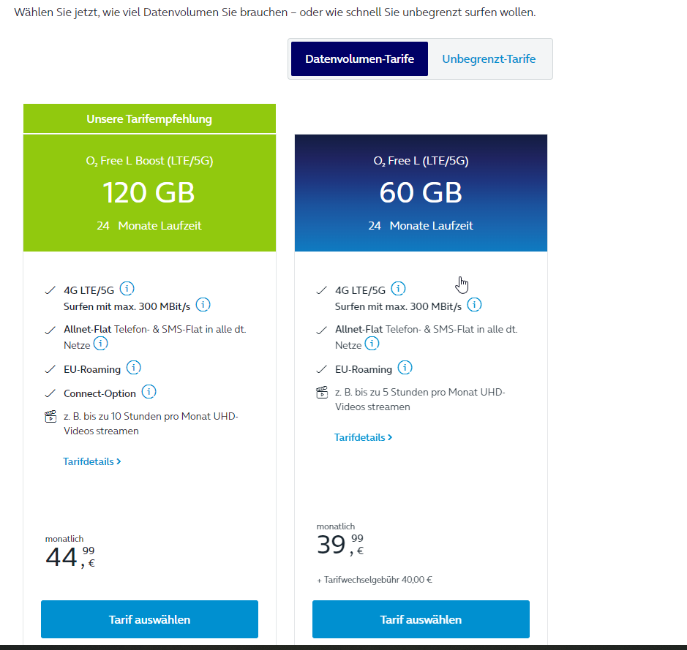
Task: Click checkmark beside 4G LTE/5G in 60 GB plan
Action: (x=322, y=290)
